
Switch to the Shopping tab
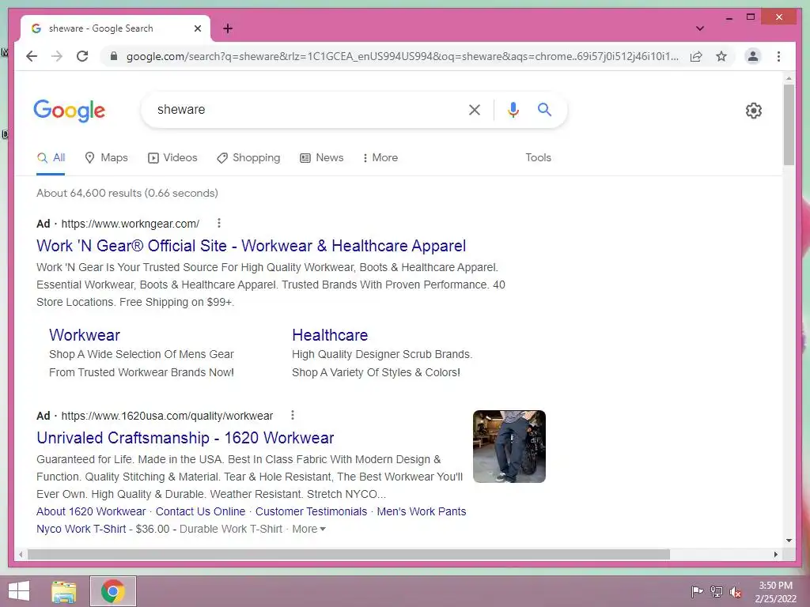(248, 158)
